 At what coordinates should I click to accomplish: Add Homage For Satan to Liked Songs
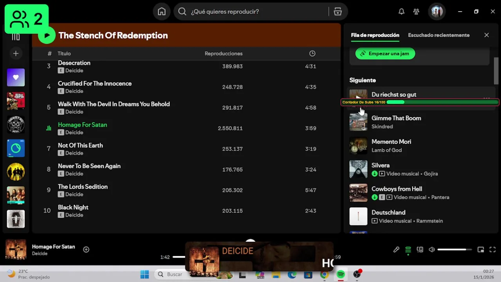click(x=86, y=249)
